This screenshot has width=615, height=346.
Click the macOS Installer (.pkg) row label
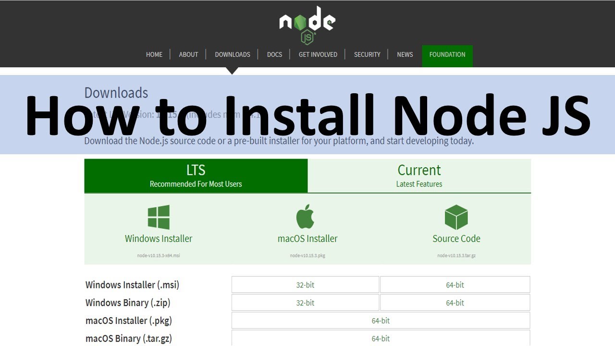(129, 321)
